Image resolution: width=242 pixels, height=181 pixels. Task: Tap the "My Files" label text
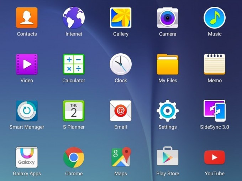(x=168, y=81)
